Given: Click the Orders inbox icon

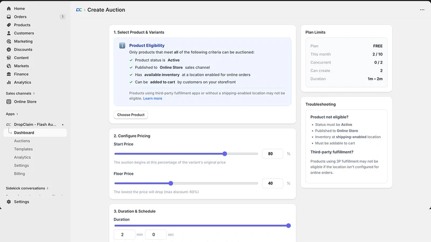Looking at the screenshot, I should tap(9, 17).
